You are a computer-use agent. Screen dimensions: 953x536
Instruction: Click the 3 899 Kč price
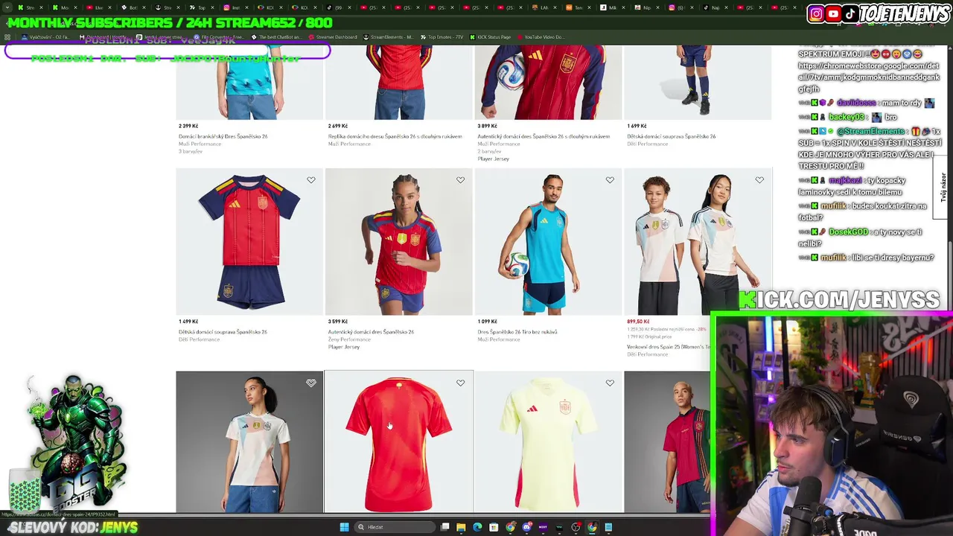[488, 126]
